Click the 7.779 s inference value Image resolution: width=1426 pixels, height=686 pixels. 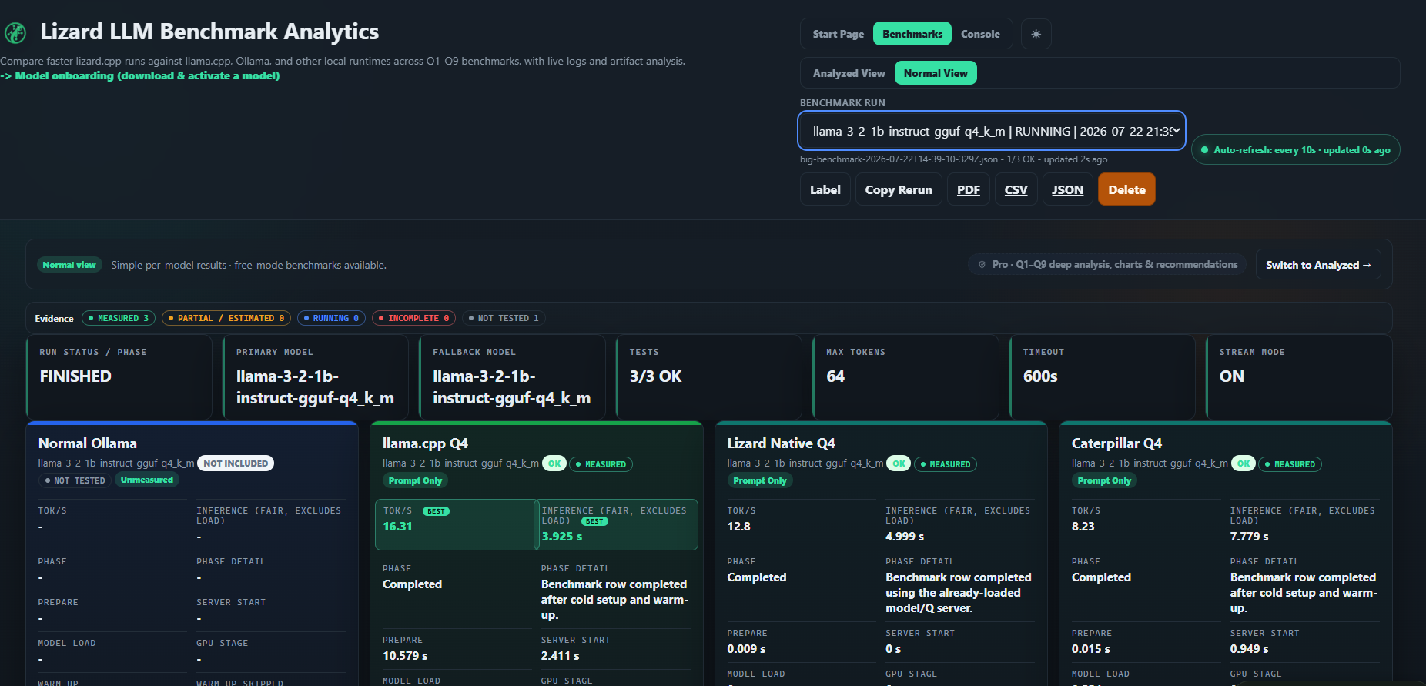(1250, 537)
